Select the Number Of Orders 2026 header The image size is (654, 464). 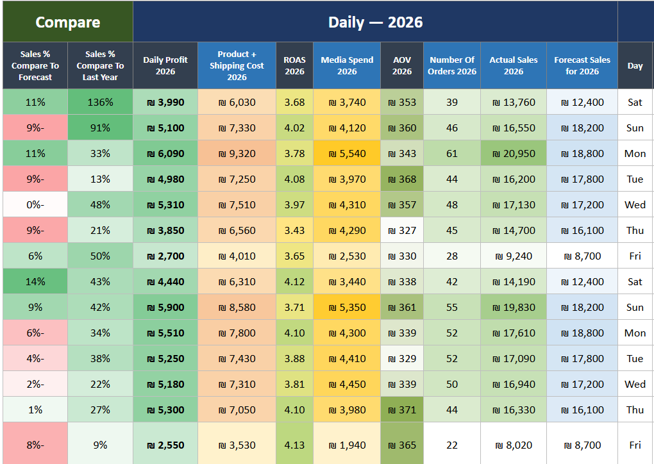click(452, 65)
